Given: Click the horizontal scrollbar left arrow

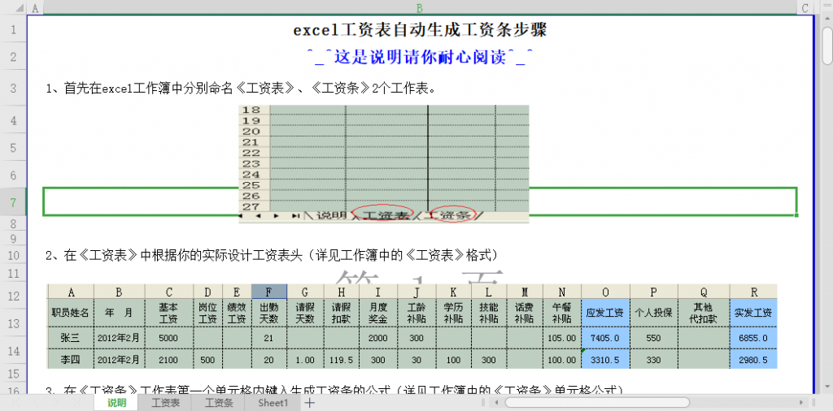Looking at the screenshot, I should click(496, 403).
